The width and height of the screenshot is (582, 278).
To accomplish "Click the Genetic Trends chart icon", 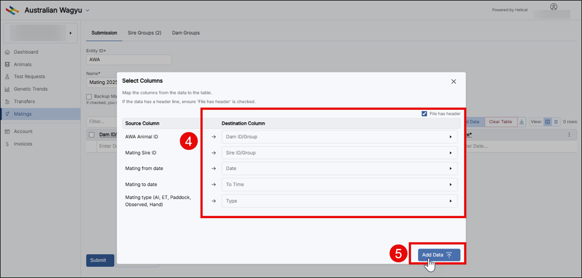I will click(7, 89).
